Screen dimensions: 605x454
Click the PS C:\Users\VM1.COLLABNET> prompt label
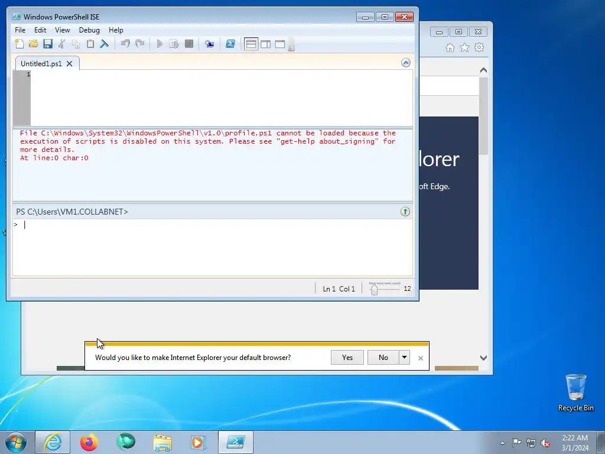click(x=72, y=212)
